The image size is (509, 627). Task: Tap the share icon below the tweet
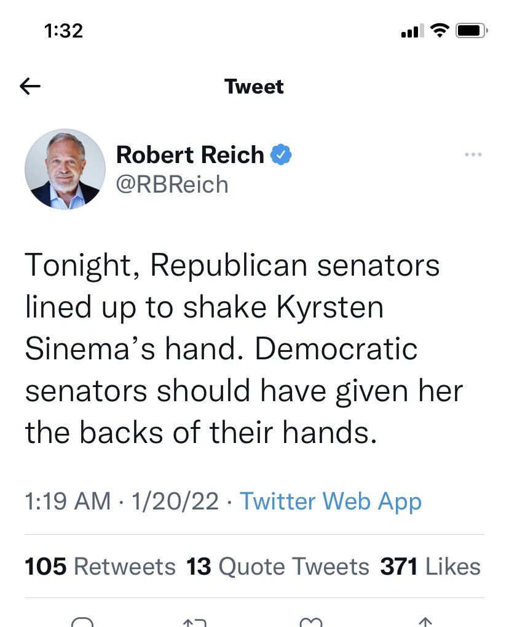pos(424,621)
